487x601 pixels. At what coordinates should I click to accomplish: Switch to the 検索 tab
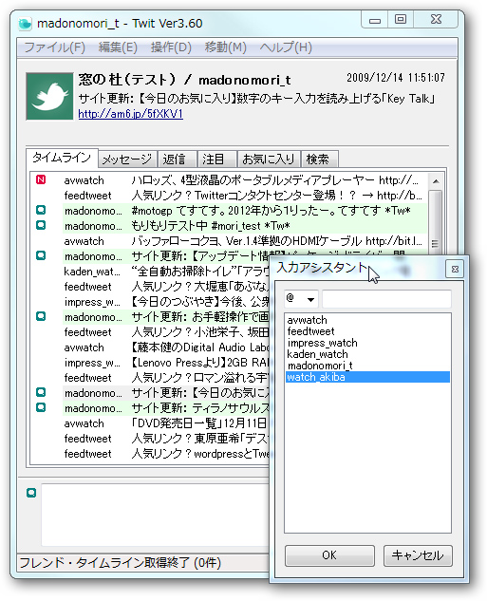pyautogui.click(x=320, y=160)
